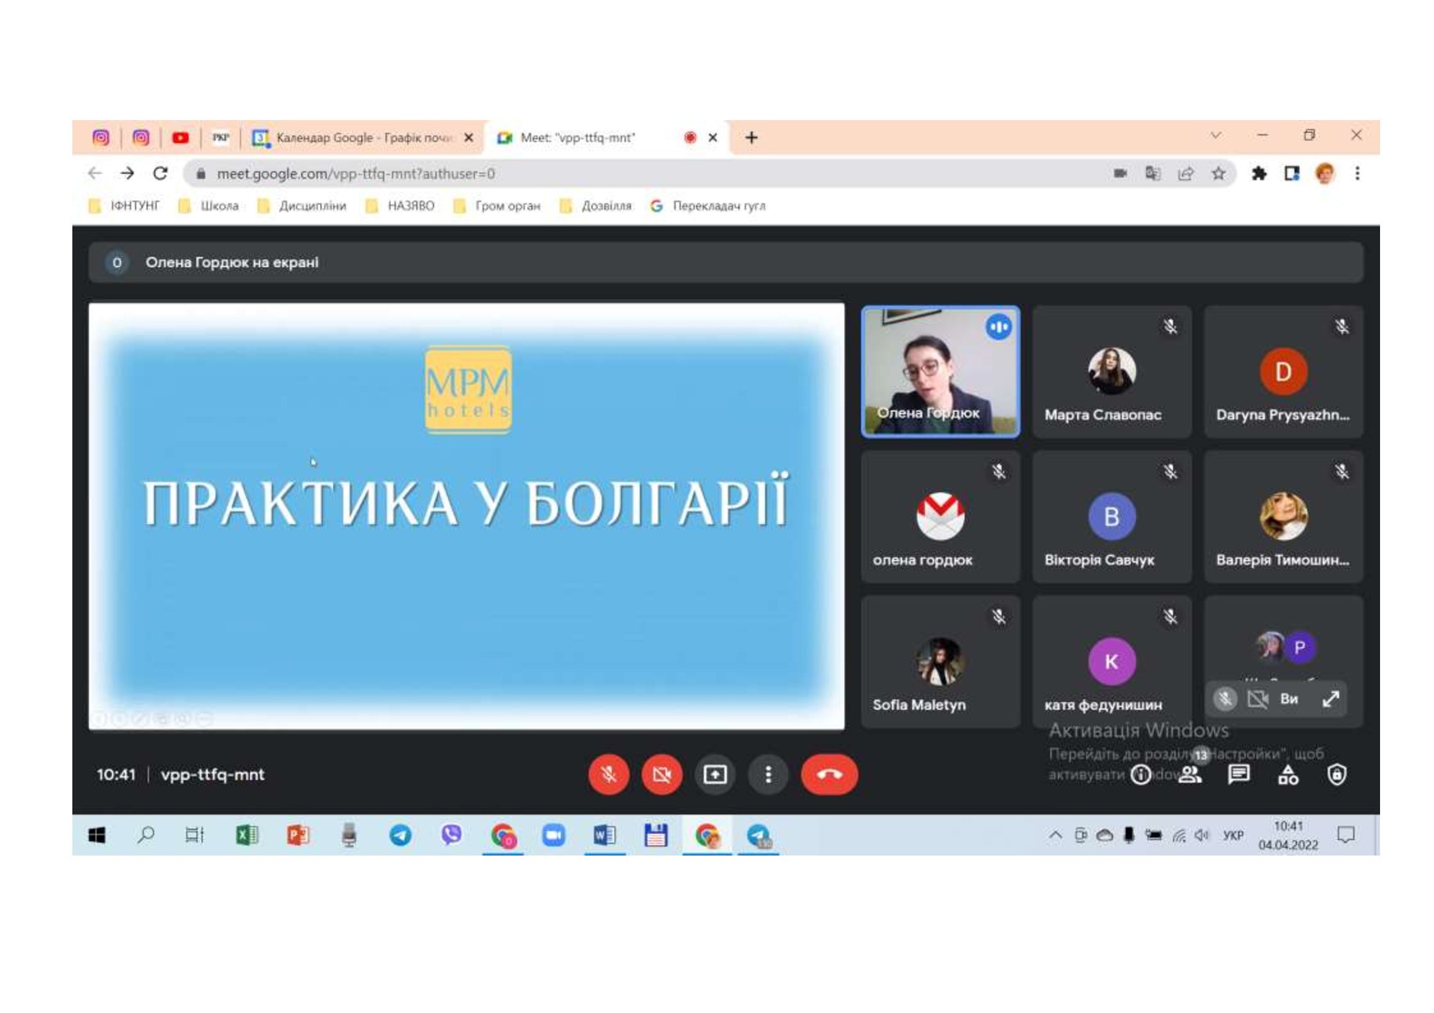The height and width of the screenshot is (1013, 1434).
Task: Switch the УКР keyboard language indicator
Action: pyautogui.click(x=1233, y=836)
